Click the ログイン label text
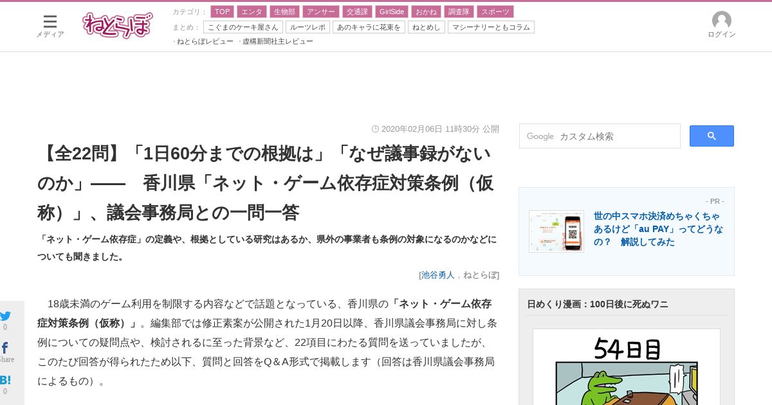 [x=722, y=35]
